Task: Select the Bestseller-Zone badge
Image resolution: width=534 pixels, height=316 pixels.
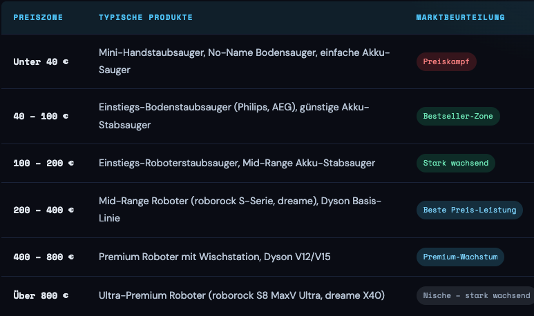Action: coord(457,116)
